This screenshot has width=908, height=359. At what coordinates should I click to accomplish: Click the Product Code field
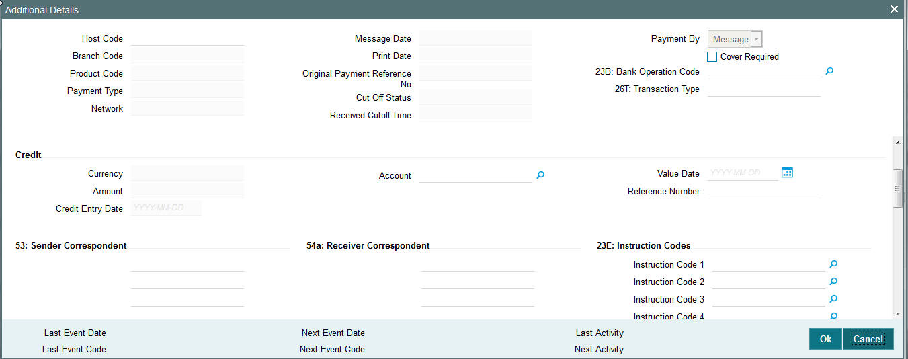(x=188, y=73)
